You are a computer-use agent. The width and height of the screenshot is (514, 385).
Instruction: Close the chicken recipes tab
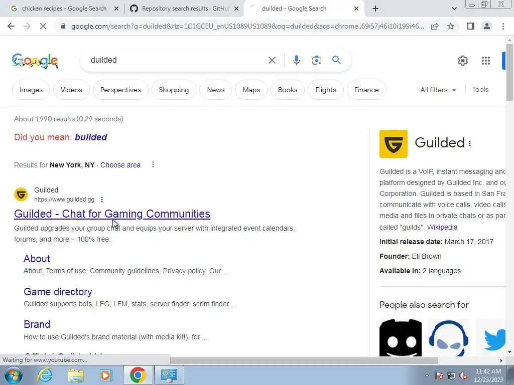[x=116, y=9]
